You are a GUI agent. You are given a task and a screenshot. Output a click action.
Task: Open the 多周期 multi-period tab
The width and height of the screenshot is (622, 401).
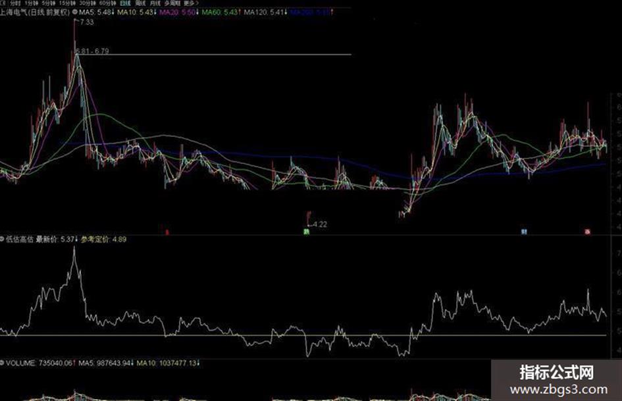pyautogui.click(x=172, y=3)
